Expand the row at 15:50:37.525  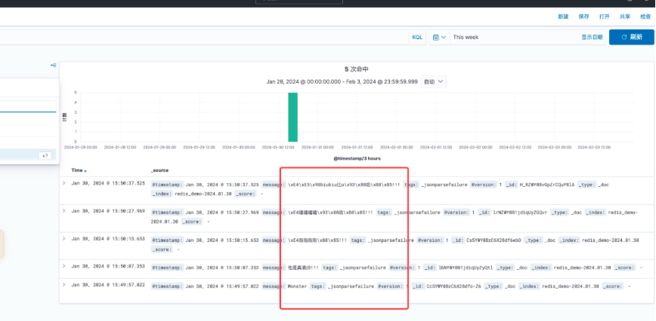[64, 183]
